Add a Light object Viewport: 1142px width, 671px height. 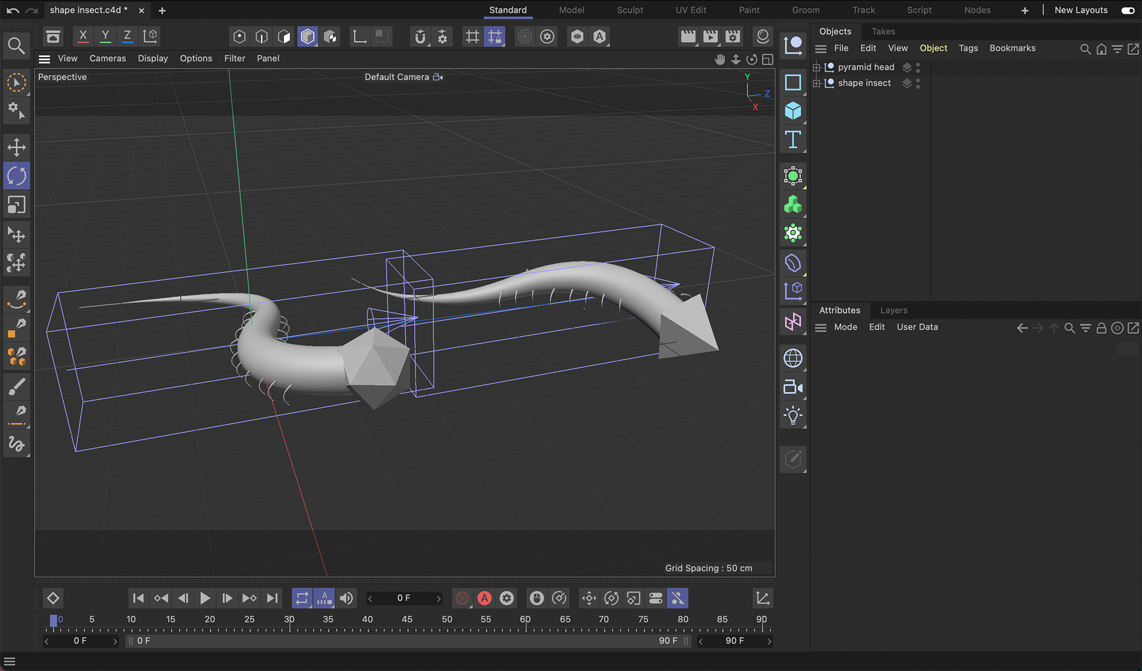792,415
